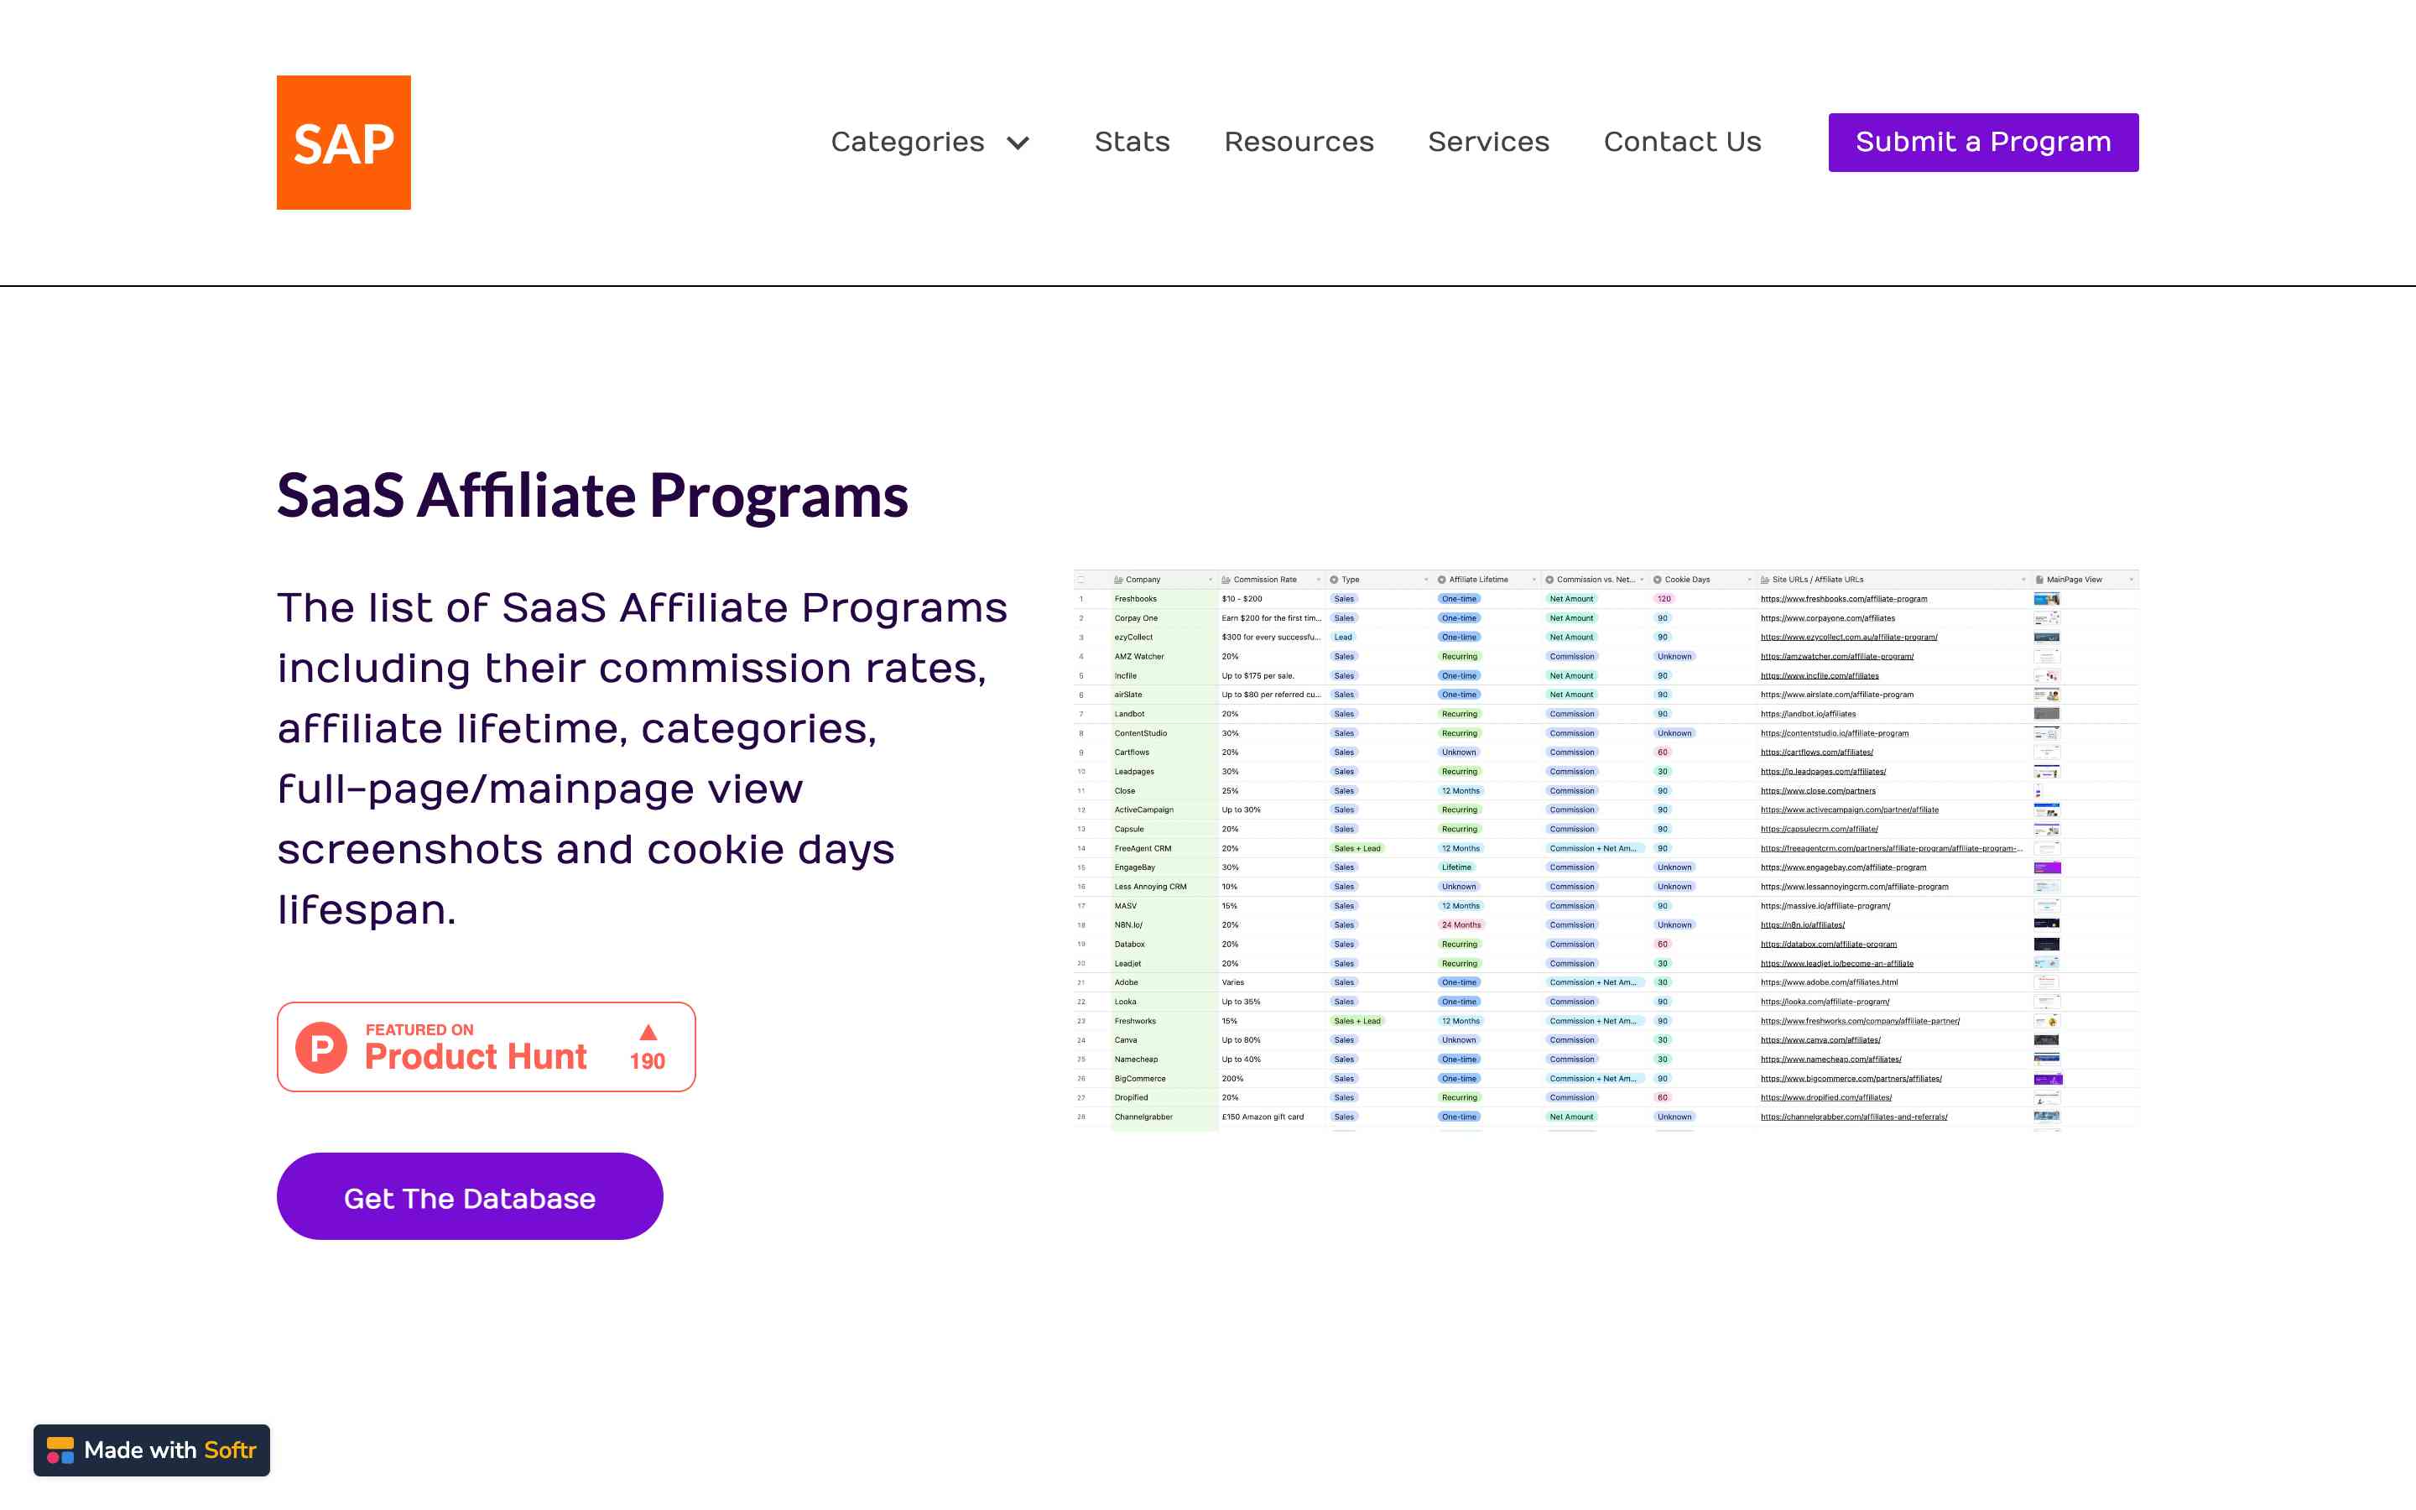Click the Cookie Days column dropdown arrow
This screenshot has height=1510, width=2416.
coord(1749,579)
